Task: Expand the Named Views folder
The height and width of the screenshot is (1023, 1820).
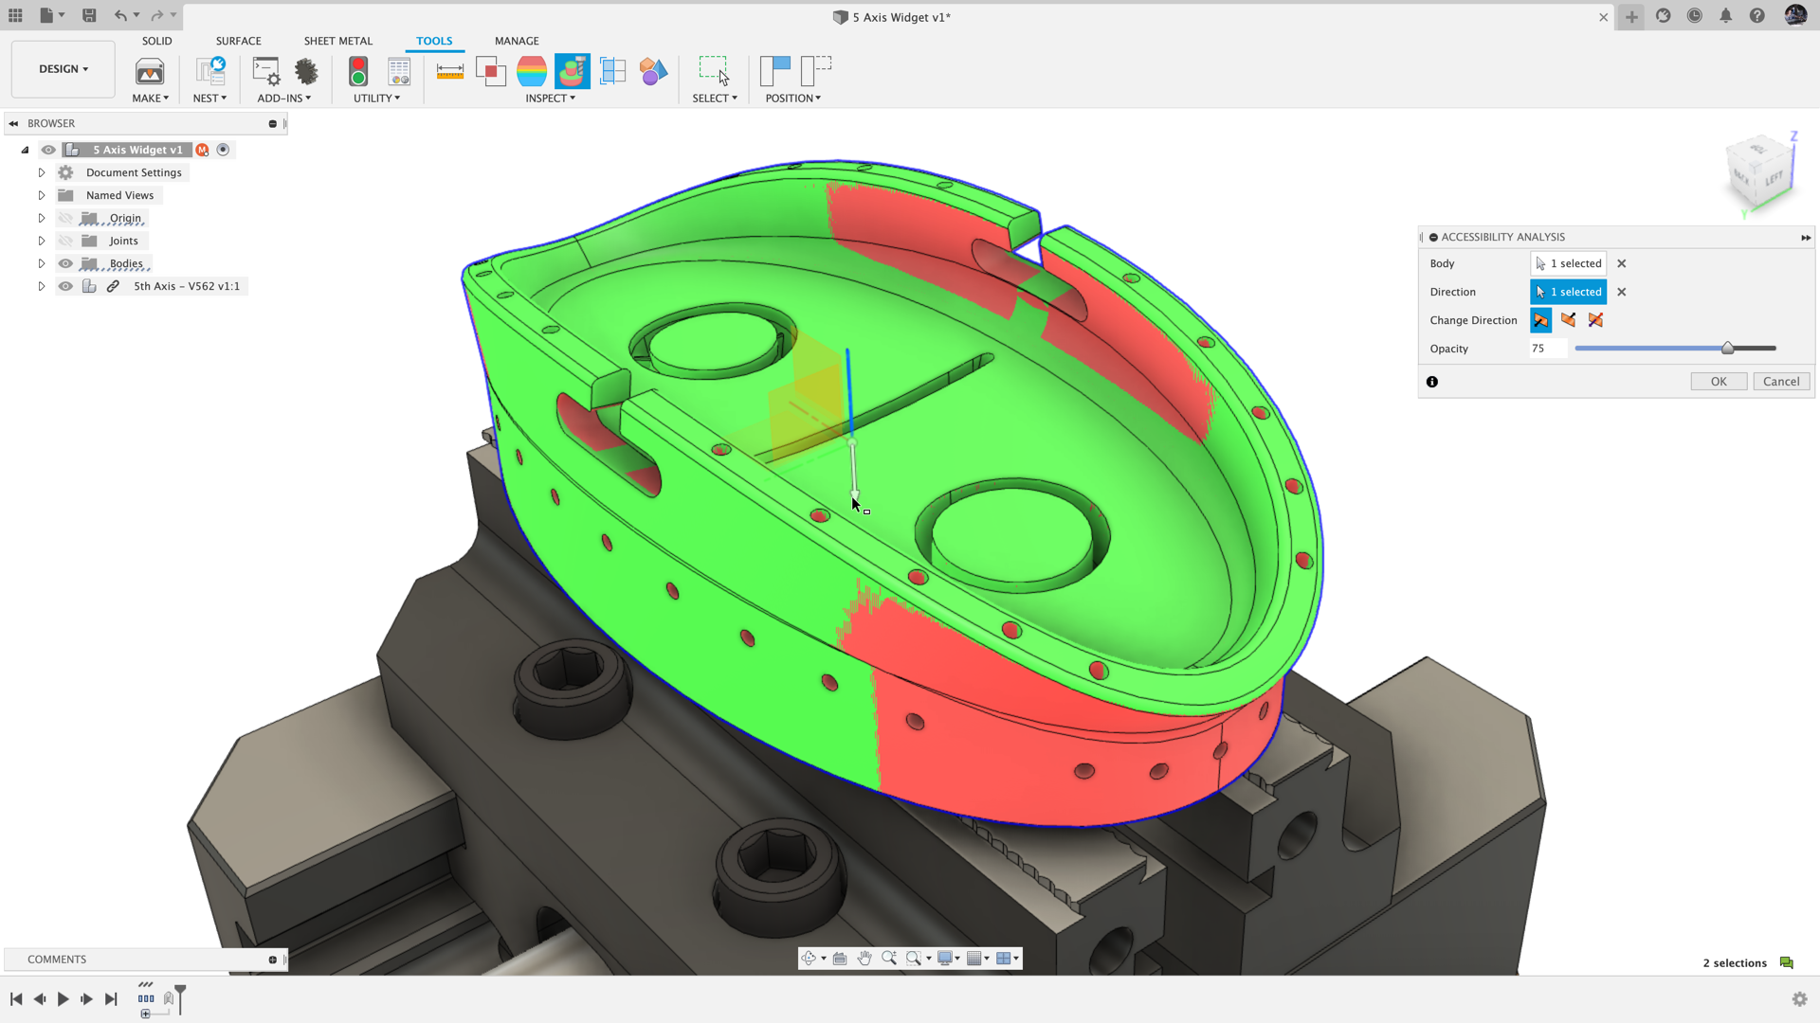Action: point(40,195)
